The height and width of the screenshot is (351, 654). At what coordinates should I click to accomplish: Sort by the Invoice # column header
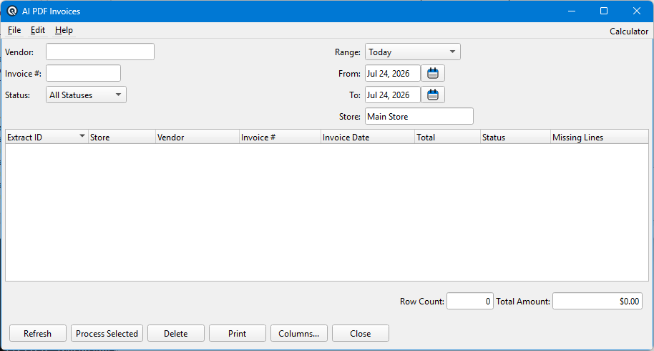coord(280,137)
